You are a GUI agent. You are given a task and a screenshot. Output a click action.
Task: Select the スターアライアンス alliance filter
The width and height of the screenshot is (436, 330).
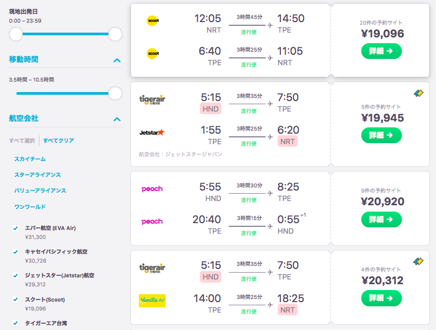(37, 175)
